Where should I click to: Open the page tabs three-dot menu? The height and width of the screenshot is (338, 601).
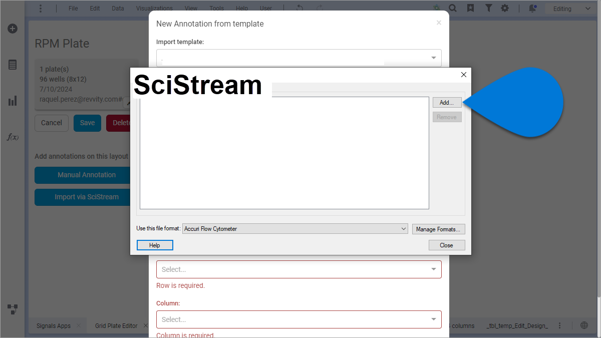(559, 325)
